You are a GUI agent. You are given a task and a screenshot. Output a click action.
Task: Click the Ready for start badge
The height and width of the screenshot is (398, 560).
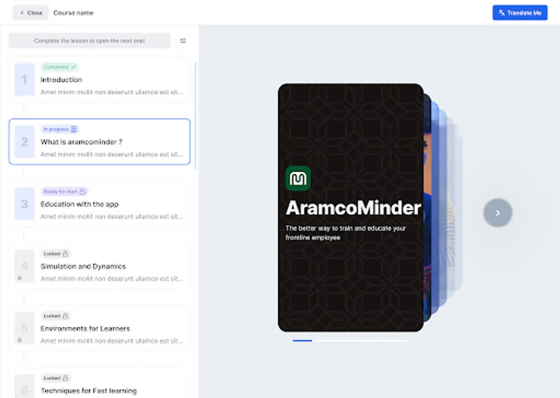64,191
